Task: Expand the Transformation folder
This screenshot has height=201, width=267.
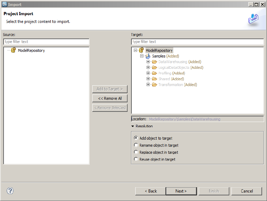Action: coord(148,85)
